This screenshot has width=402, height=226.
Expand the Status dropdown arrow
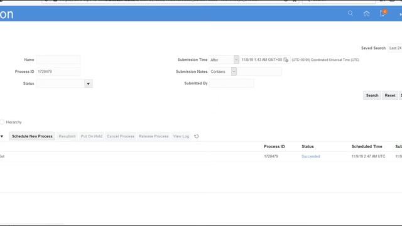pyautogui.click(x=88, y=83)
